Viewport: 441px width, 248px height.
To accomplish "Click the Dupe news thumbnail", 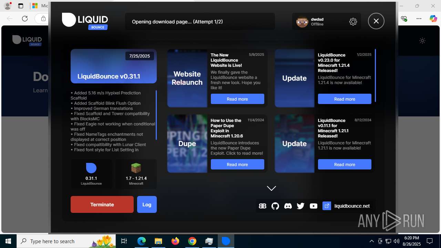I will coord(187,144).
